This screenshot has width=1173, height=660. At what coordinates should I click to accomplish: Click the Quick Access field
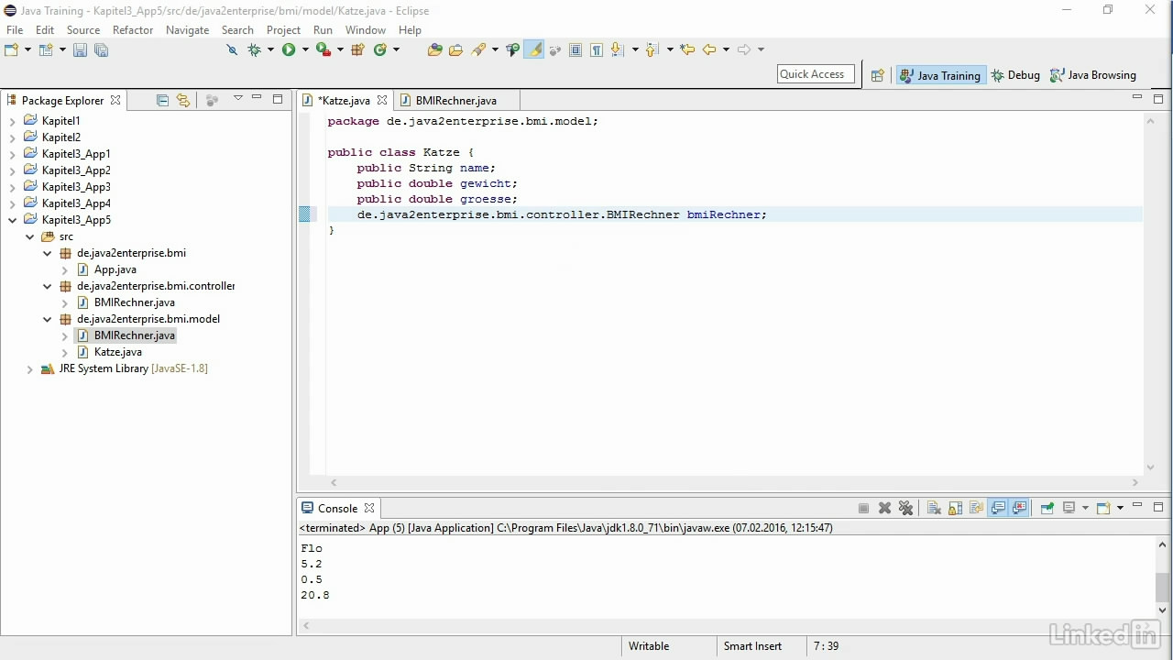click(x=816, y=74)
